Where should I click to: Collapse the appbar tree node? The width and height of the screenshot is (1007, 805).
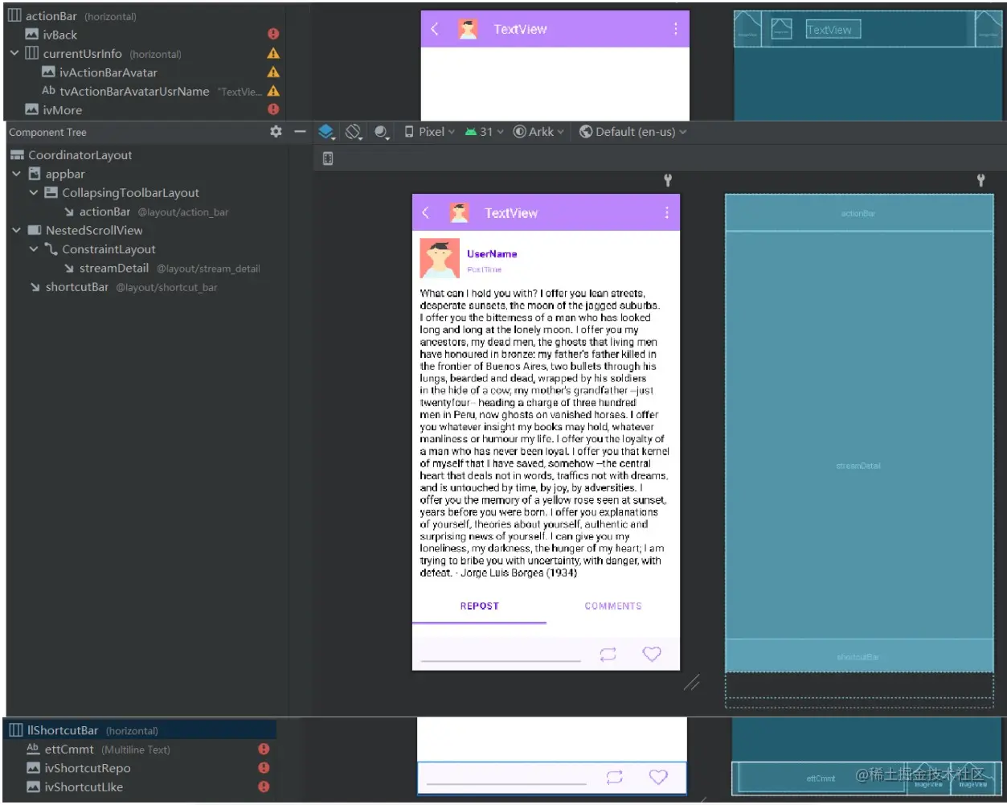pyautogui.click(x=17, y=174)
